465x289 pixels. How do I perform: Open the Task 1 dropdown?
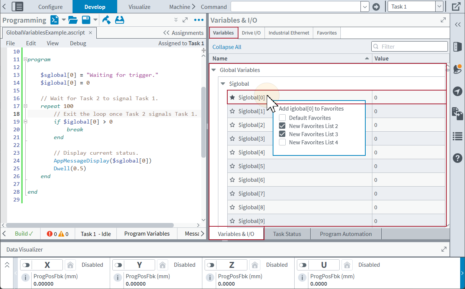439,7
